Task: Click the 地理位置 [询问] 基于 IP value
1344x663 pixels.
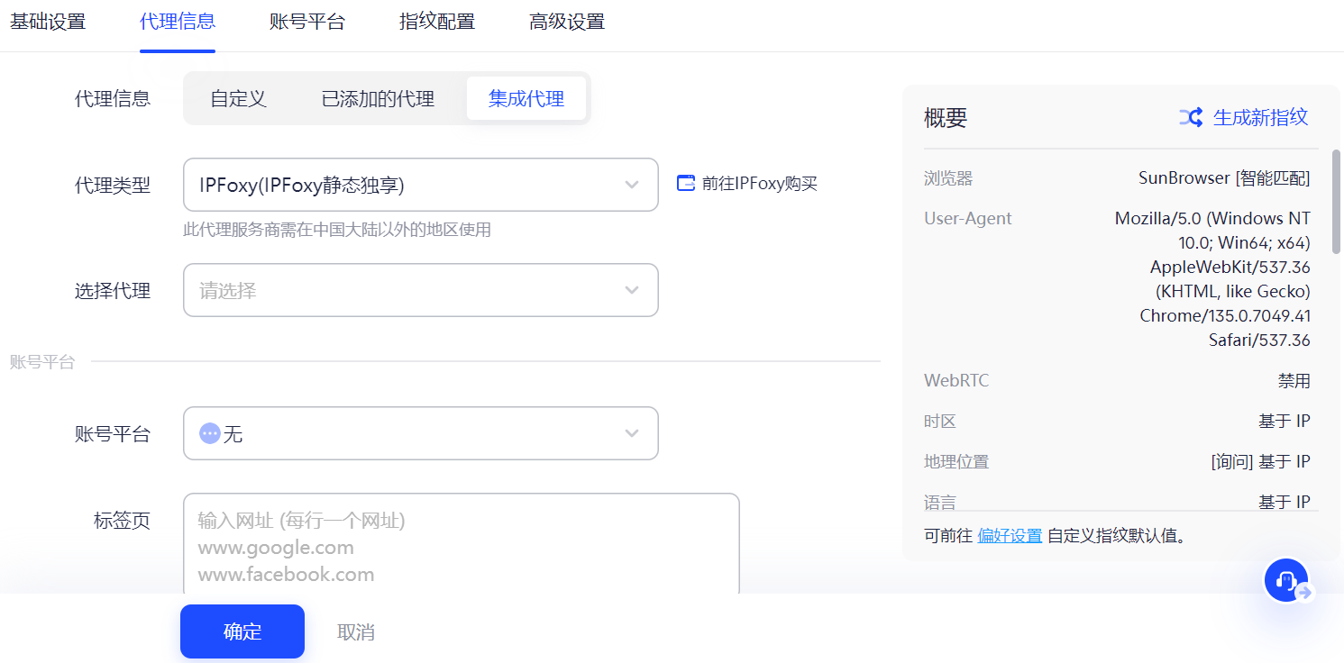Action: click(x=1260, y=462)
